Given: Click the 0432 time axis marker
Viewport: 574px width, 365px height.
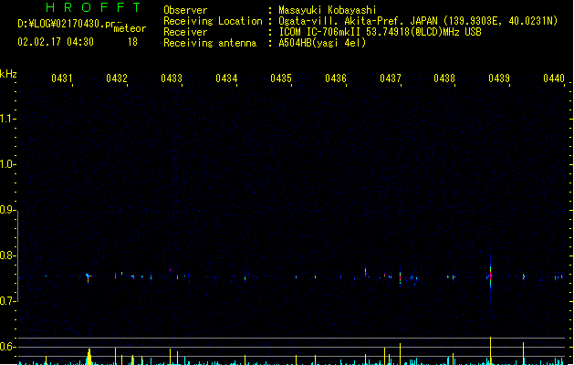Looking at the screenshot, I should [x=117, y=78].
